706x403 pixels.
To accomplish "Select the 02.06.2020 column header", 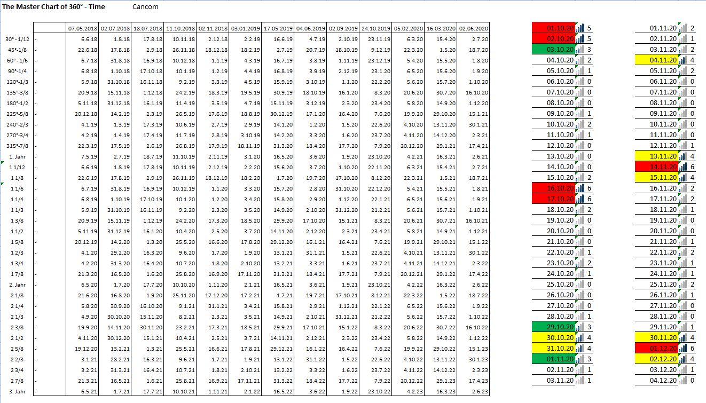I will click(473, 28).
